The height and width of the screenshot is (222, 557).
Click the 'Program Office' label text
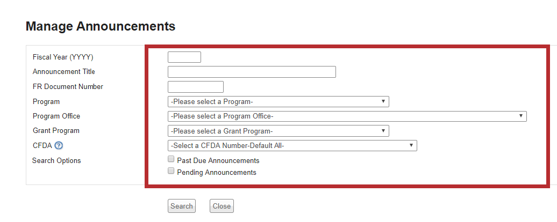click(56, 116)
